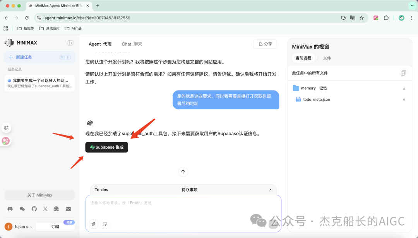Image resolution: width=418 pixels, height=238 pixels.
Task: View site information icon in address bar
Action: (39, 18)
